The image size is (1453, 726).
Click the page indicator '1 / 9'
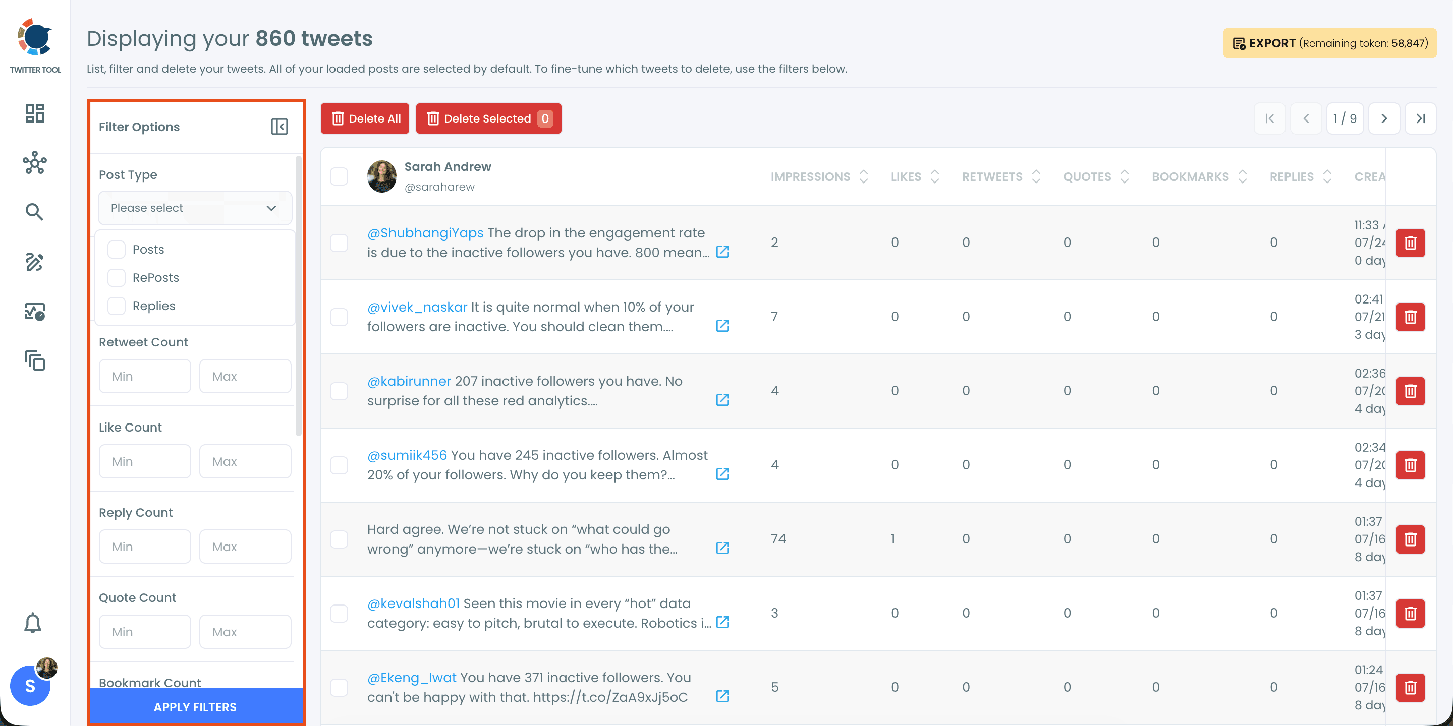coord(1345,118)
